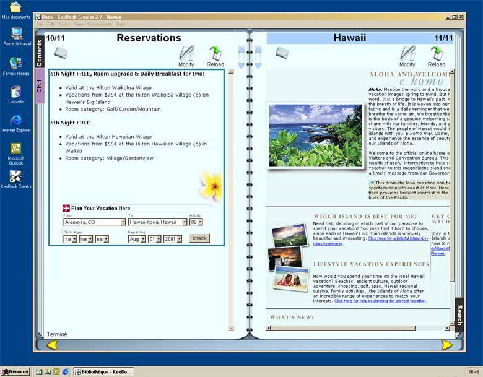This screenshot has width=483, height=377.
Task: Click Modify icon on Hawaii page
Action: point(407,55)
